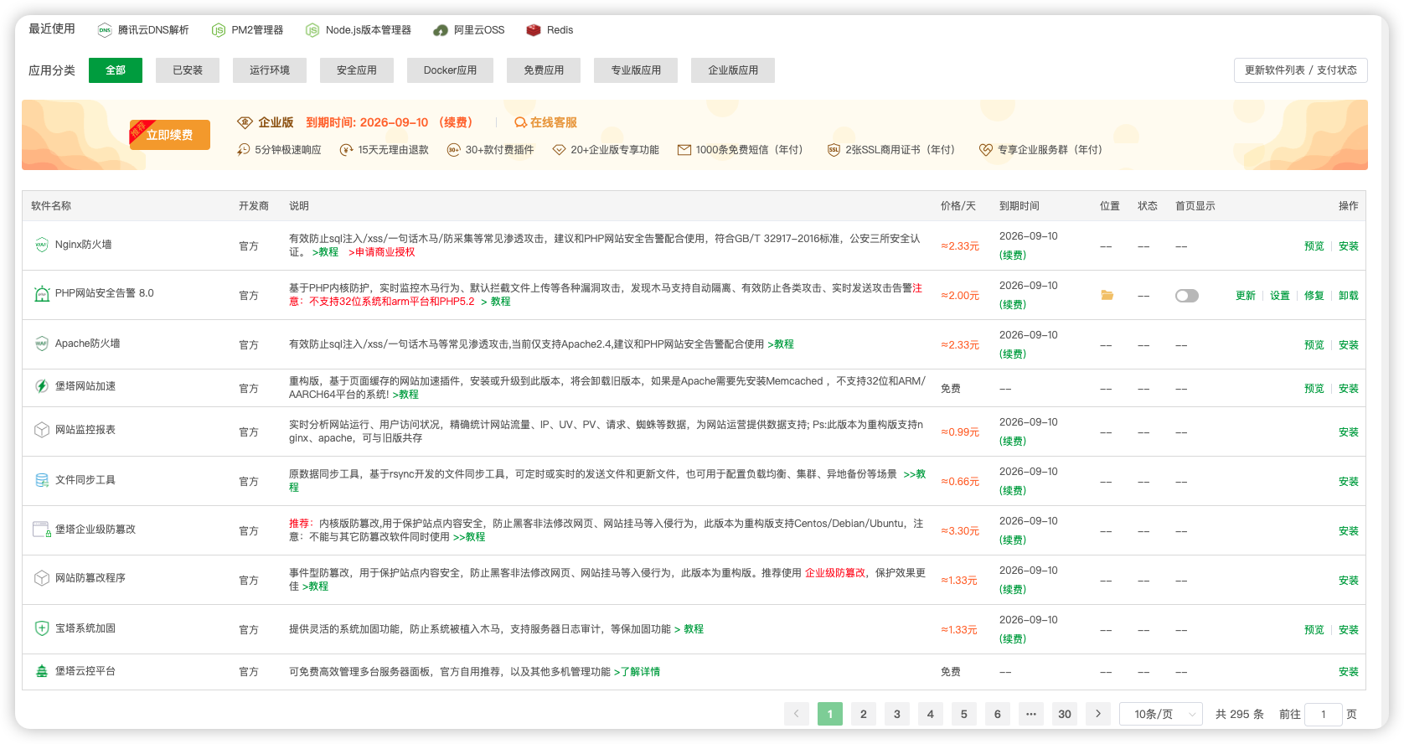Open 设置 for PHP网站安全告警
Image resolution: width=1404 pixels, height=744 pixels.
click(1280, 296)
